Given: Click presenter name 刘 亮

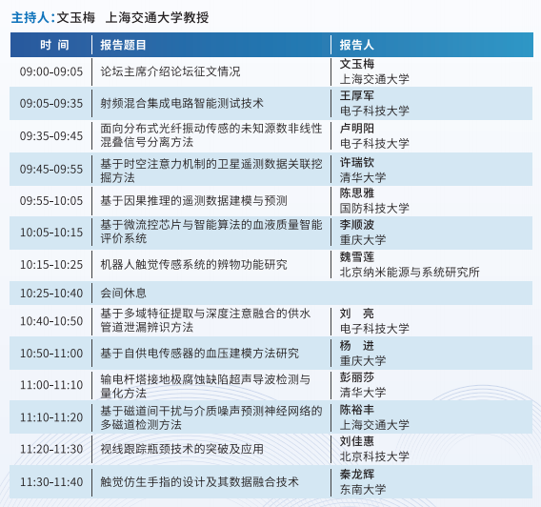Looking at the screenshot, I should [357, 314].
